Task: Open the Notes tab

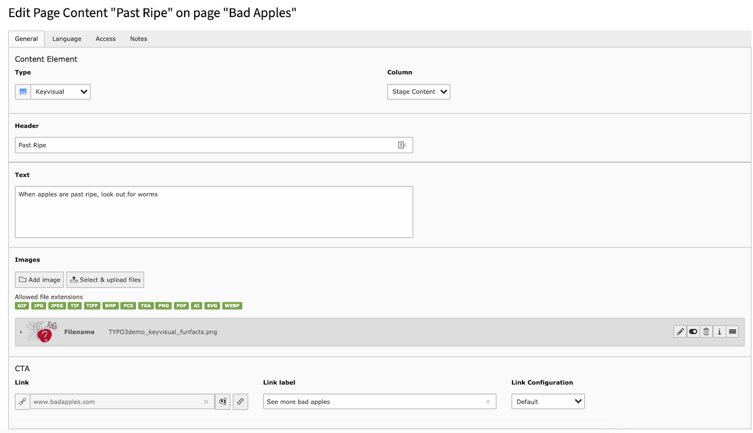Action: 138,39
